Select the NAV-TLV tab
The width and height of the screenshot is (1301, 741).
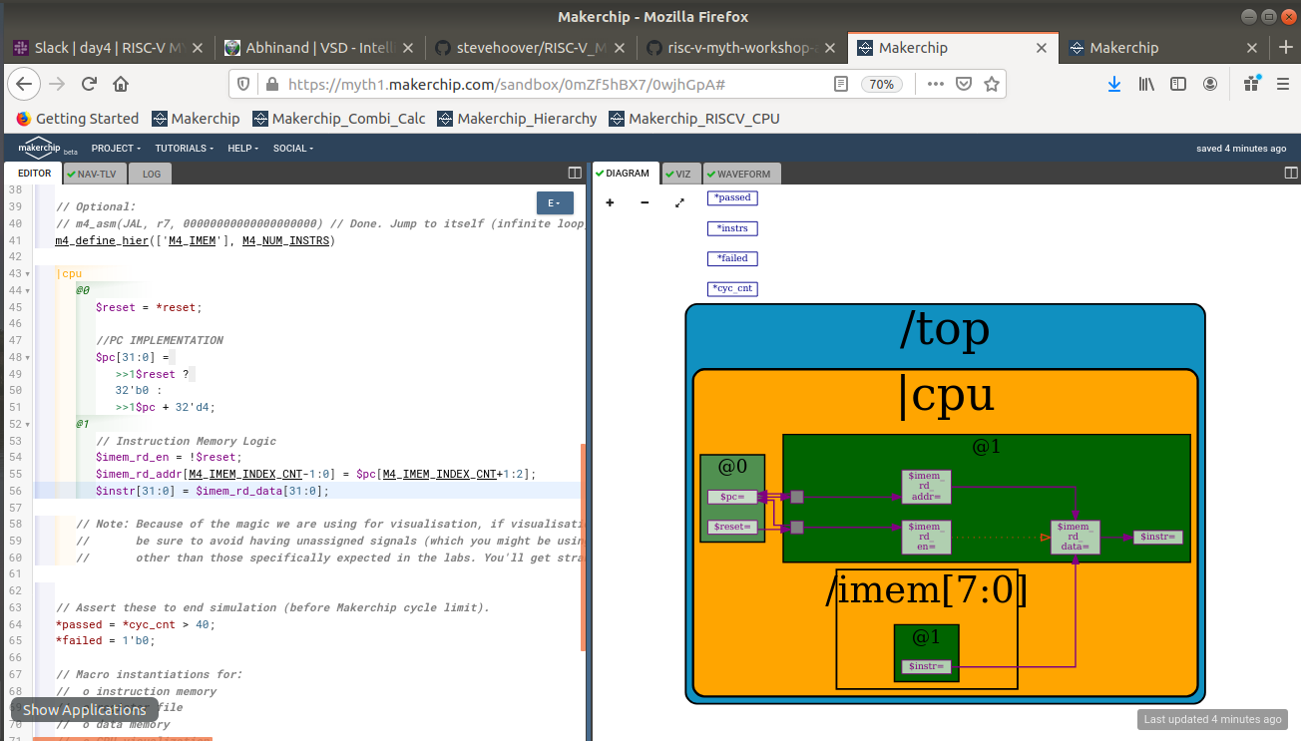pyautogui.click(x=93, y=174)
